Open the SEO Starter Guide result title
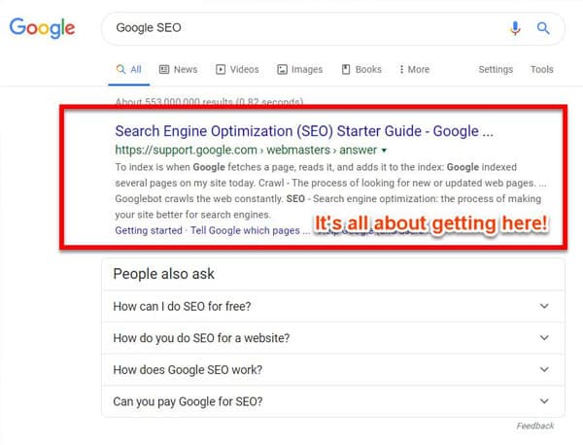This screenshot has height=445, width=583. [304, 130]
